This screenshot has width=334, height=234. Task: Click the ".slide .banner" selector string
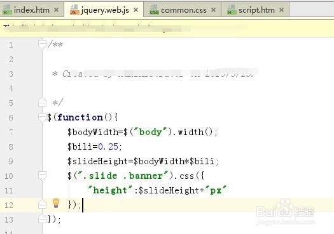click(123, 176)
